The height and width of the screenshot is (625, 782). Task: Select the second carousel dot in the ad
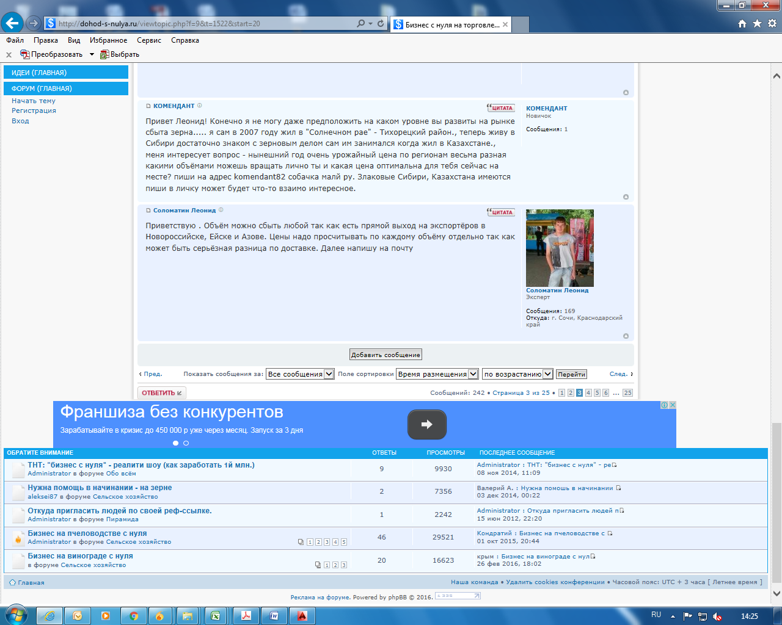186,443
